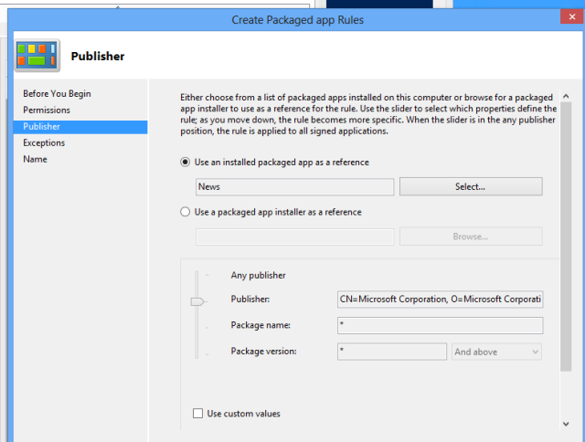Click the Select... button for installed app
The image size is (585, 442).
(471, 186)
